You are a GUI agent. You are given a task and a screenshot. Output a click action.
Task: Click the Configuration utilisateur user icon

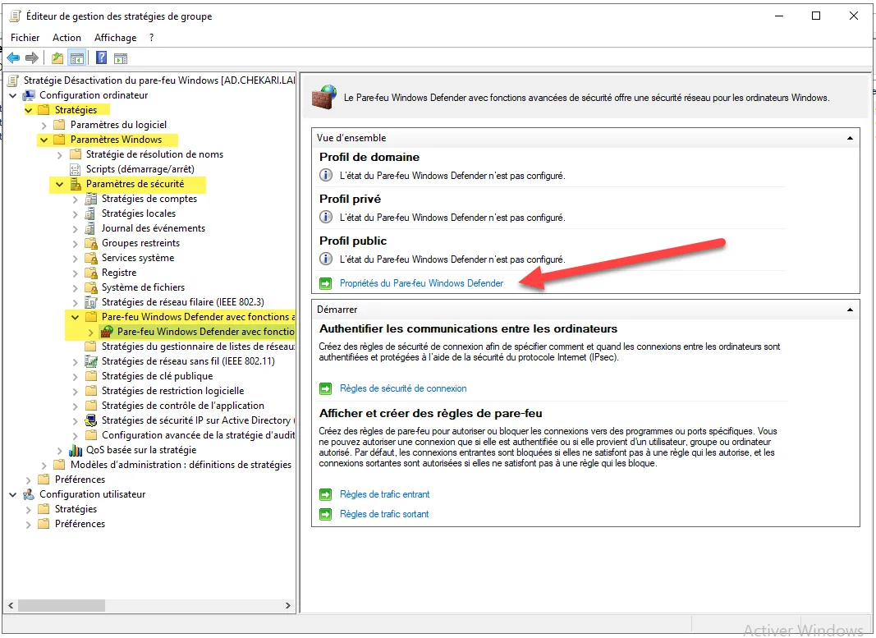click(x=29, y=494)
